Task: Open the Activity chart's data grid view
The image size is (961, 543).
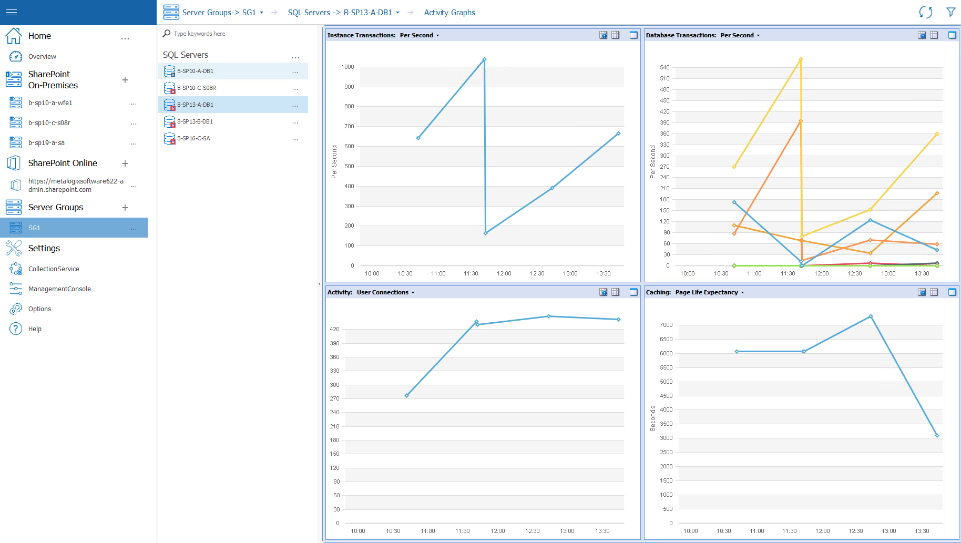Action: [x=615, y=292]
